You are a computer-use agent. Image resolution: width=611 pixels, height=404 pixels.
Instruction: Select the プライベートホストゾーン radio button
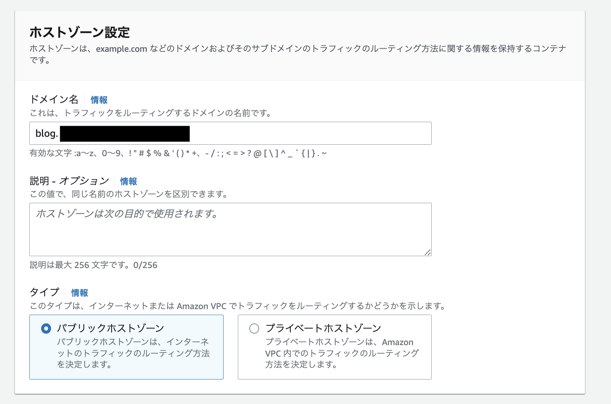254,328
